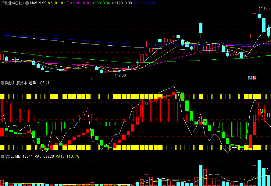271x186 pixels.
Task: Click the 12.0 highest price annotation
Action: click(x=267, y=8)
